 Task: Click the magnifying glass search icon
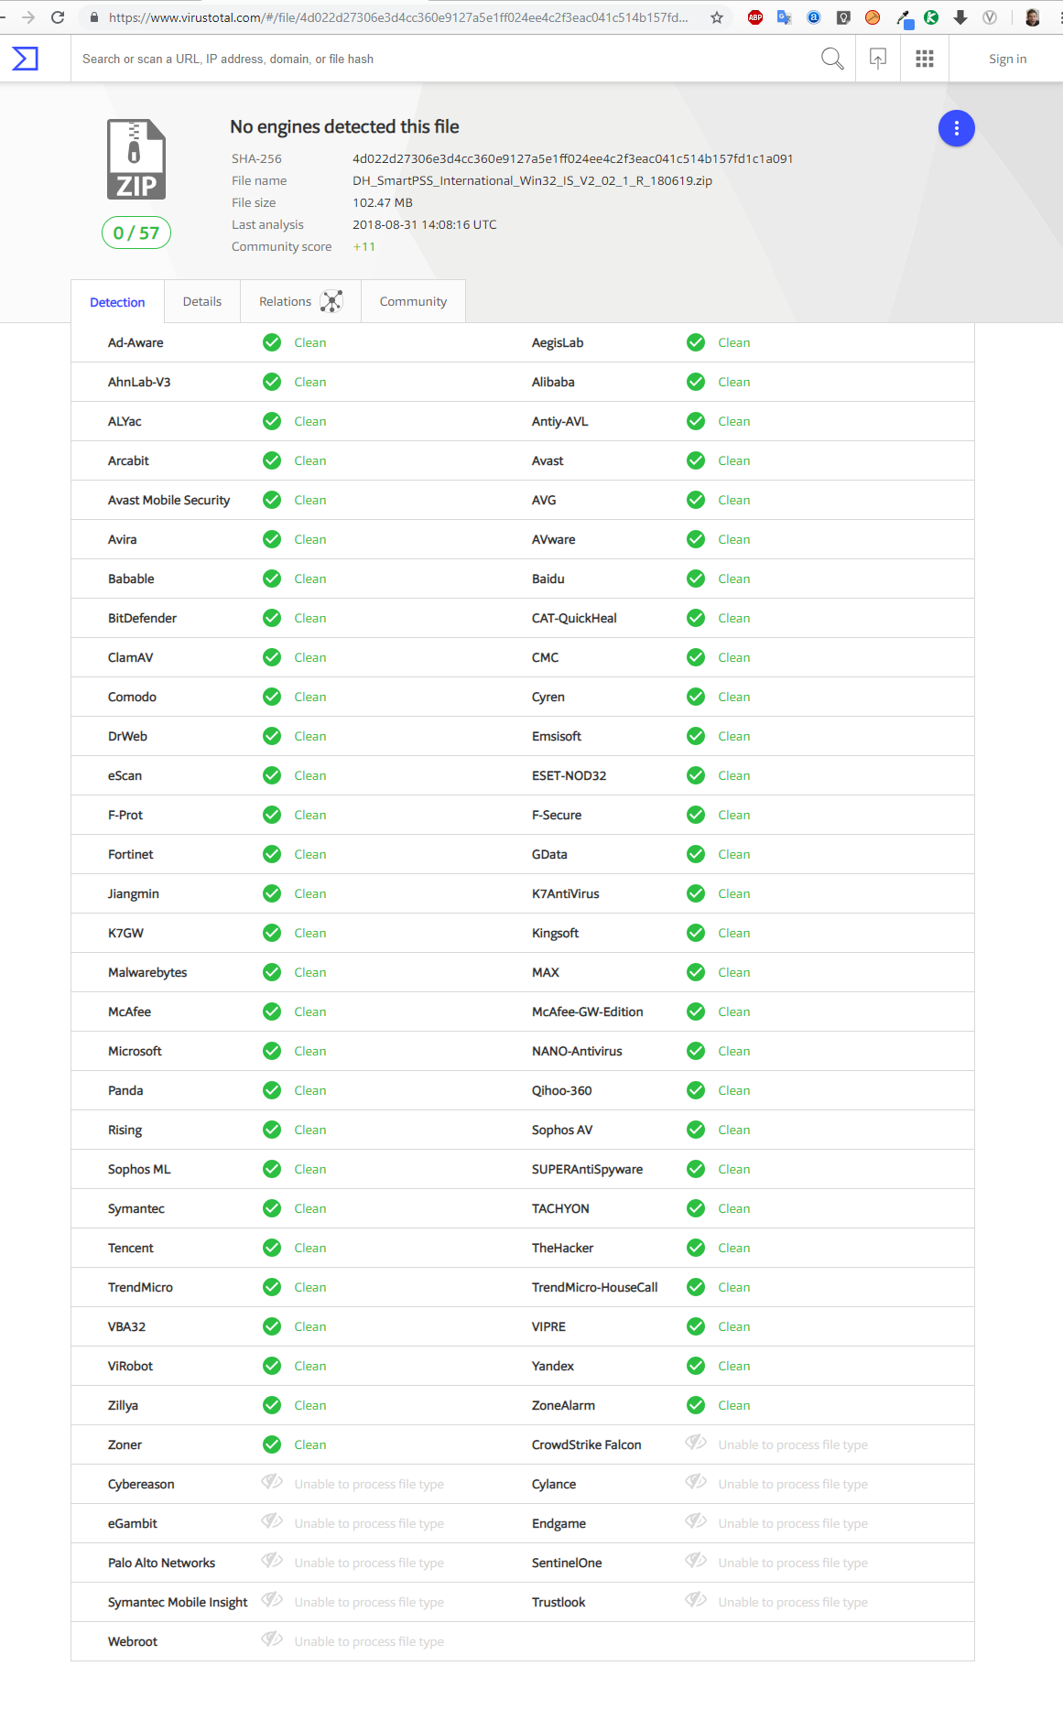pos(831,59)
